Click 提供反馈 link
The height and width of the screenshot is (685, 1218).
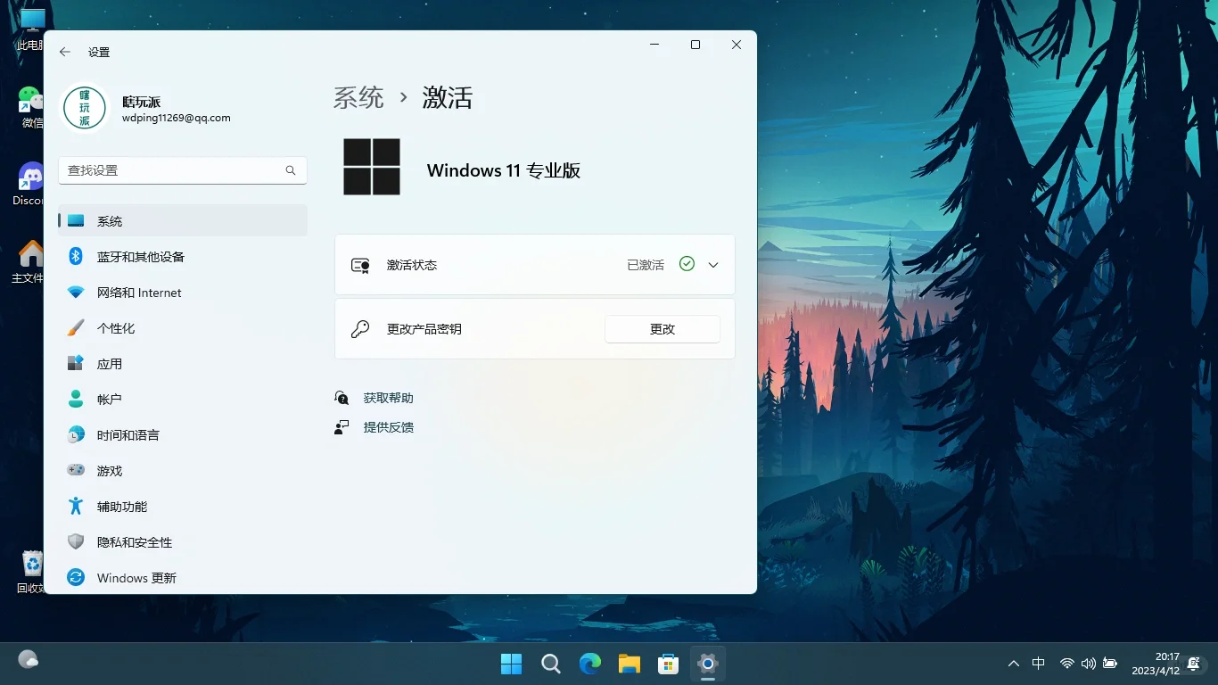click(387, 427)
